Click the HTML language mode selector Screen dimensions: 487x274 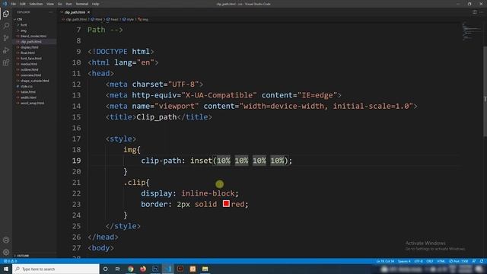pos(441,261)
